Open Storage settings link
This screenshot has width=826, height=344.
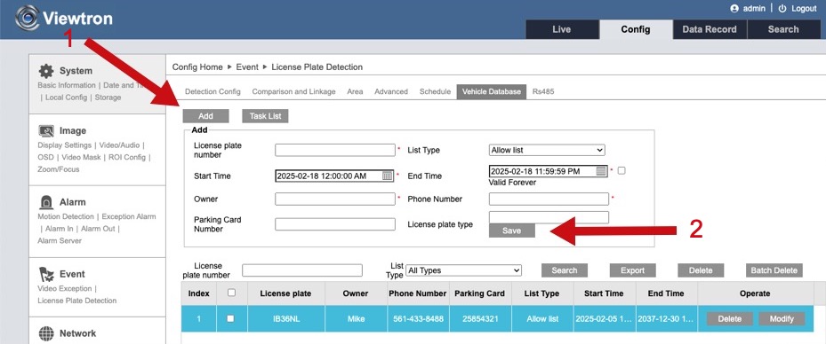coord(108,98)
